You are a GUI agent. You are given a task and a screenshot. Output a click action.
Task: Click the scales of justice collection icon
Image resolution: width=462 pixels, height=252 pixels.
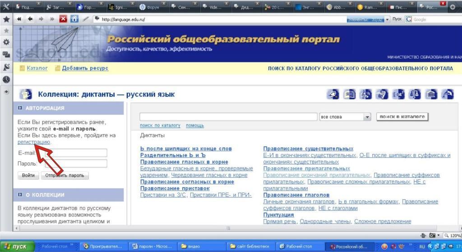415,94
